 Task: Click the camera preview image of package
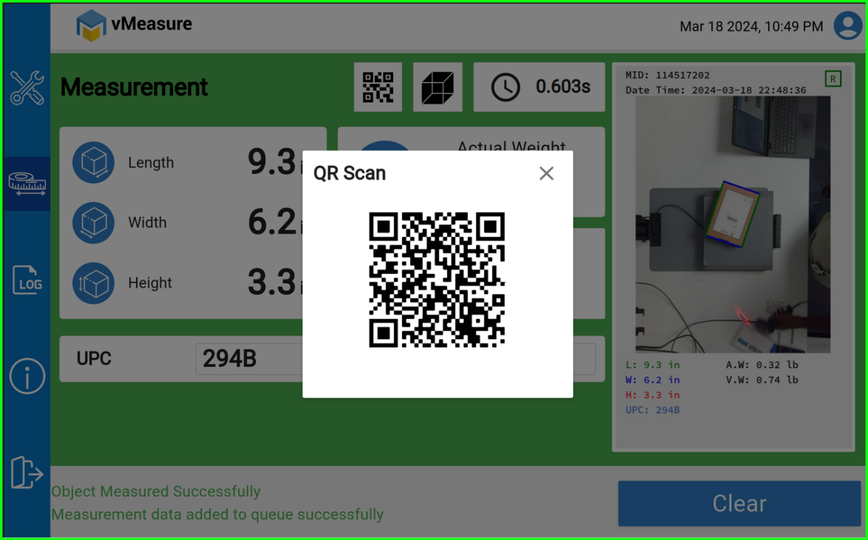[x=733, y=224]
